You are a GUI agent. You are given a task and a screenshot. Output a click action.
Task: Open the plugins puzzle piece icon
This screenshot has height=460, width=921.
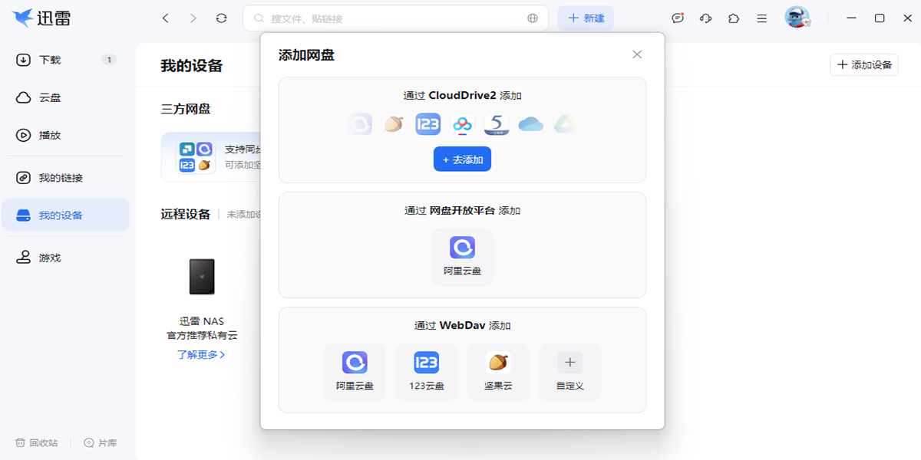coord(734,18)
